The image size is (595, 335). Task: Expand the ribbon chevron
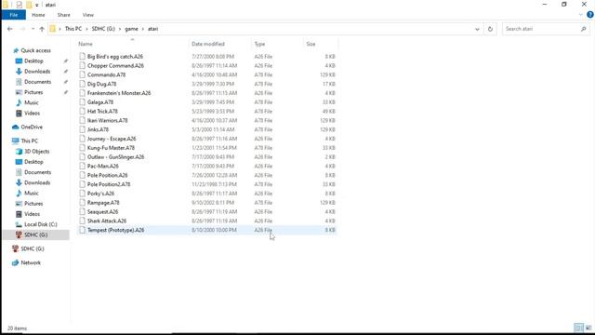580,15
